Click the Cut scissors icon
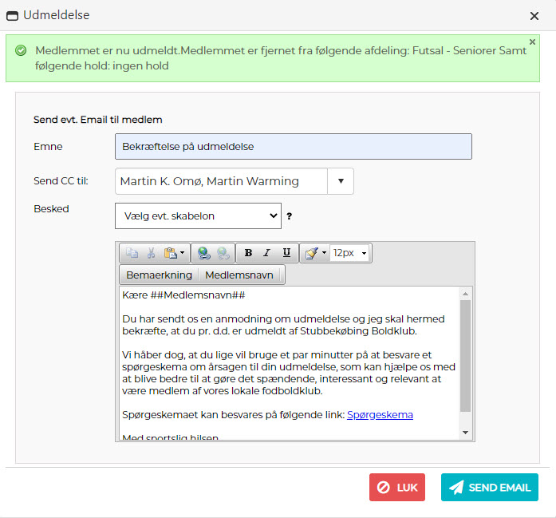The image size is (556, 518). pos(151,253)
